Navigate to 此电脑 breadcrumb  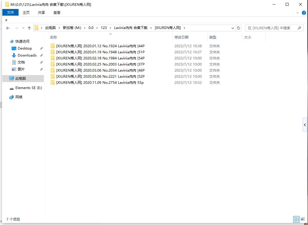pos(51,28)
